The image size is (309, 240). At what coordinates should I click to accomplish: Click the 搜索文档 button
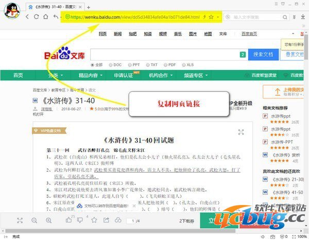[263, 55]
